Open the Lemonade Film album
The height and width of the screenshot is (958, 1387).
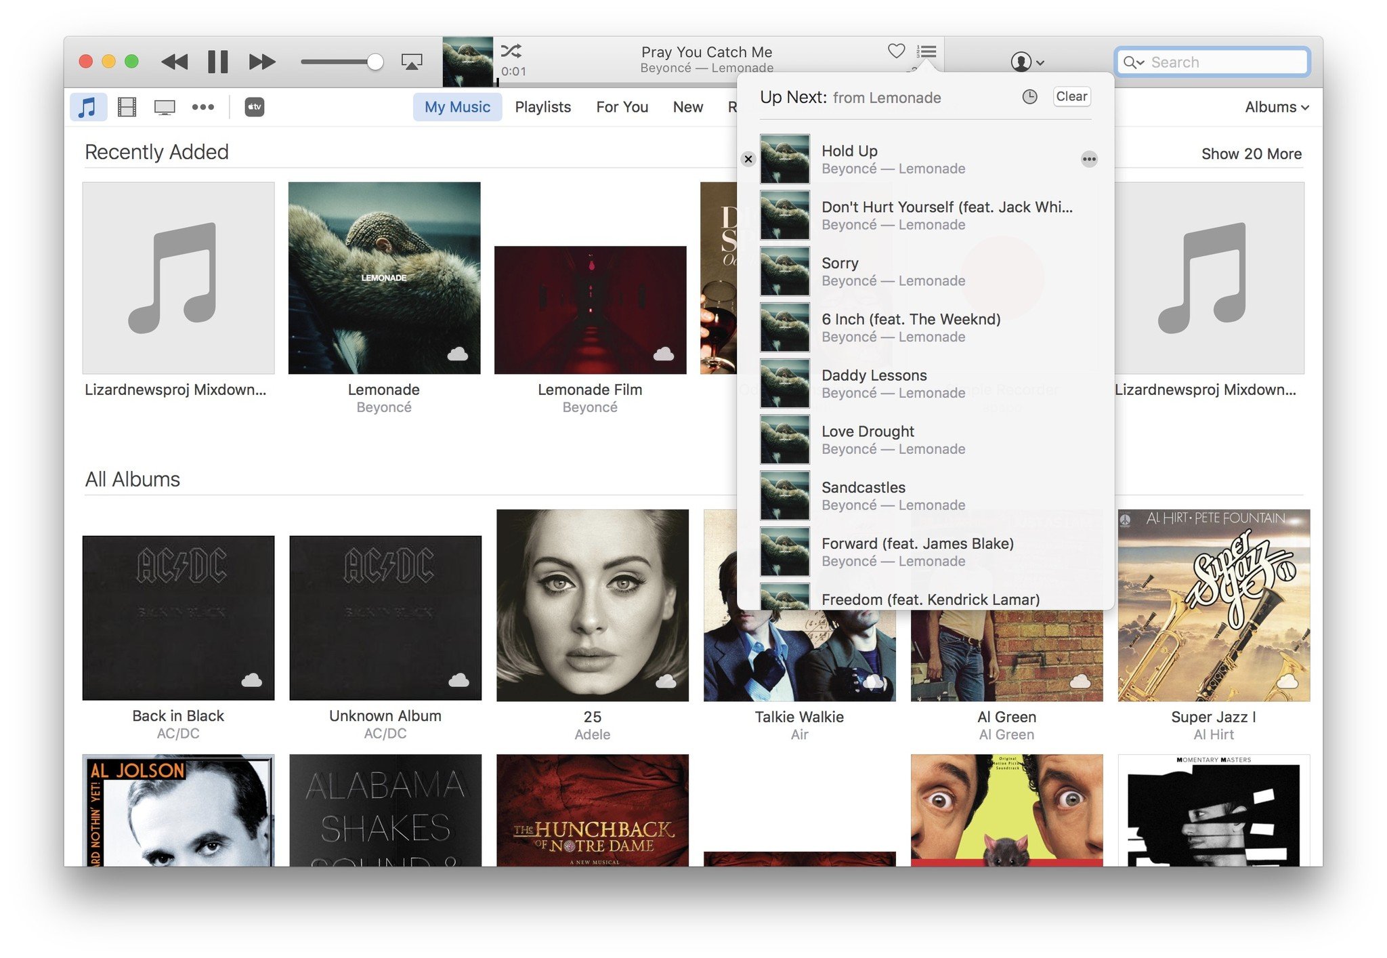(x=590, y=310)
